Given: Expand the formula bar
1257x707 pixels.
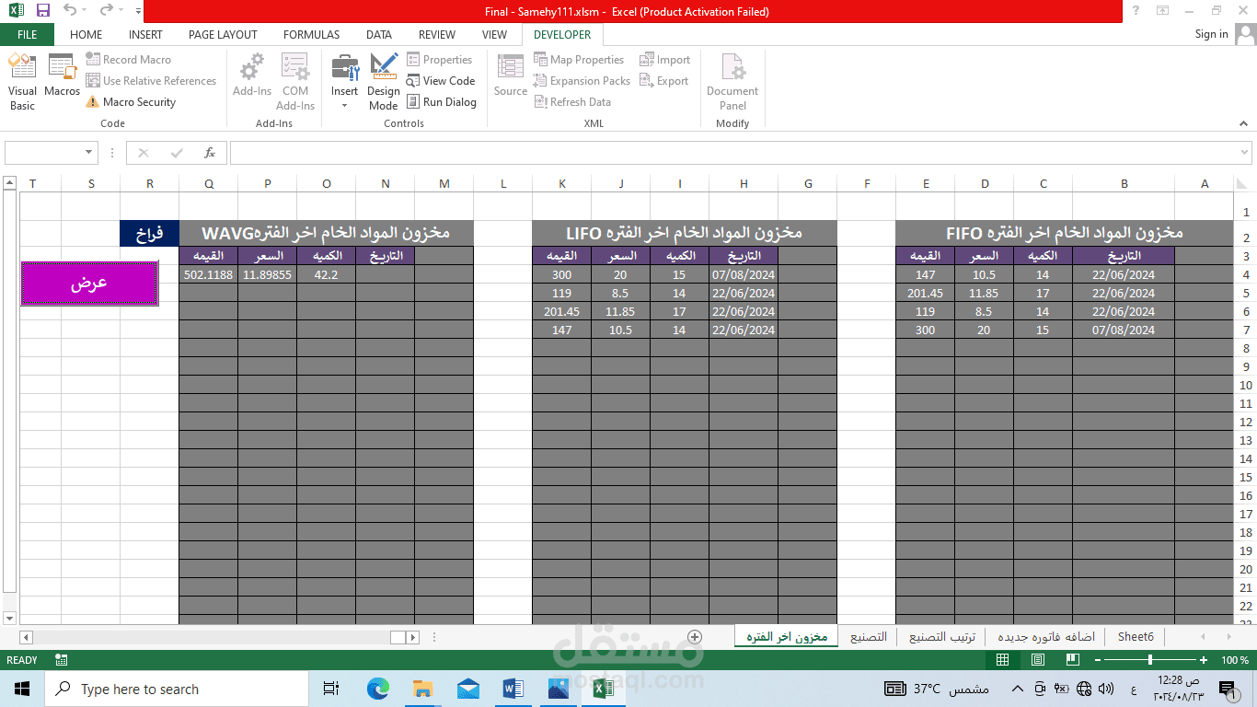Looking at the screenshot, I should coord(1246,153).
